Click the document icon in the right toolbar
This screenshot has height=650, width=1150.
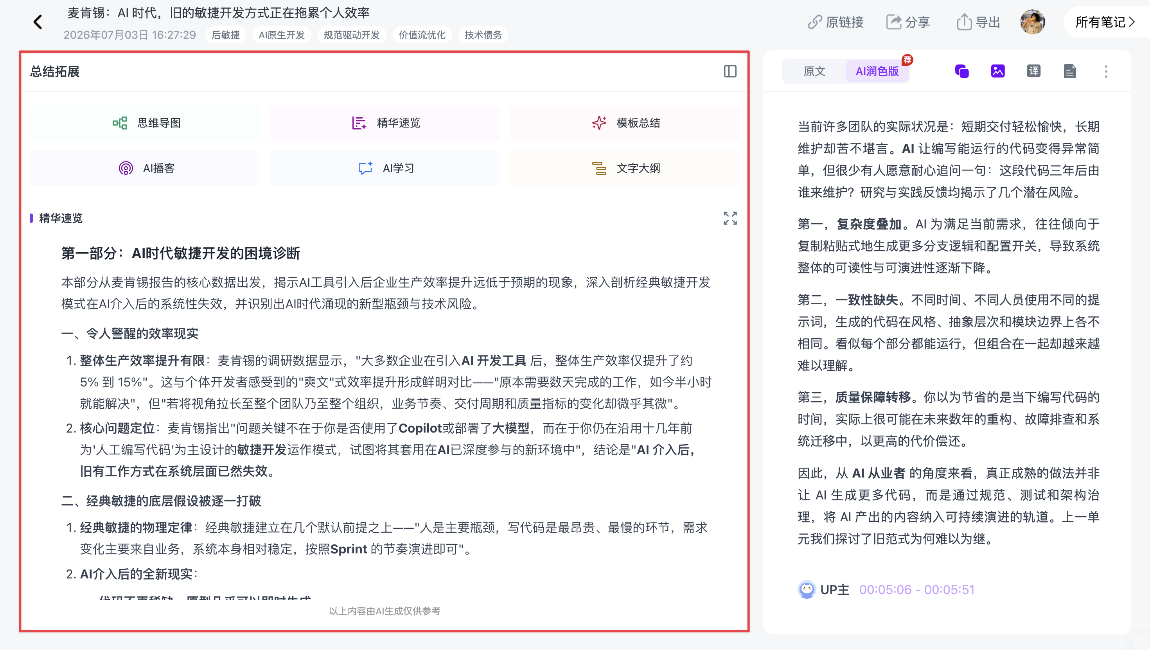(x=1070, y=72)
